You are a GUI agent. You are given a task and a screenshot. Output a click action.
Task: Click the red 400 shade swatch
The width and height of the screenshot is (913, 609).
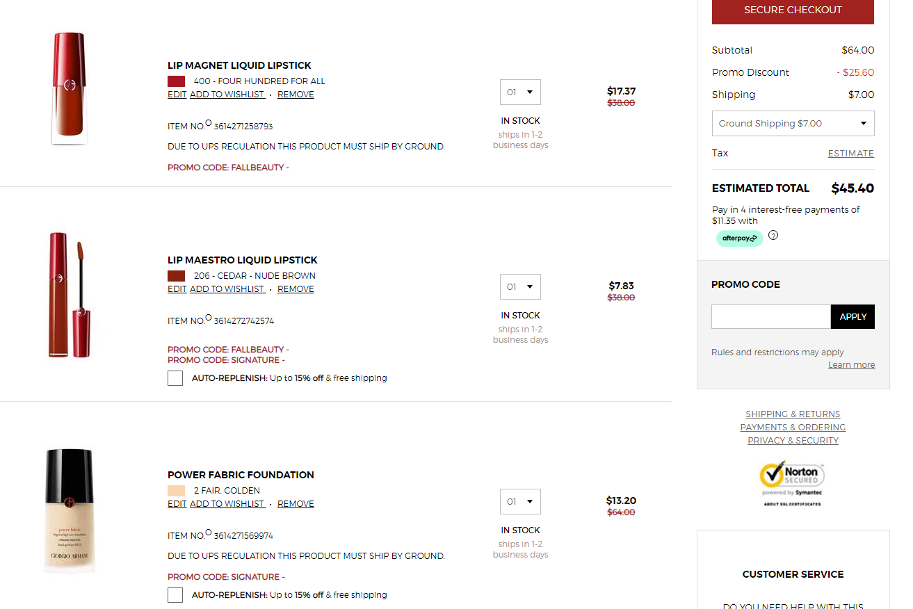tap(176, 81)
